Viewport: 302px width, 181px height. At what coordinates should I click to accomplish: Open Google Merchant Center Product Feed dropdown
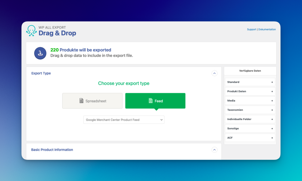tap(124, 120)
